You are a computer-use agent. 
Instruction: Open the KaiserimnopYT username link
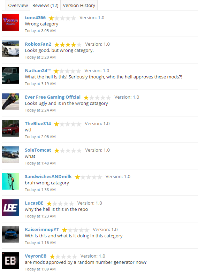click(42, 230)
